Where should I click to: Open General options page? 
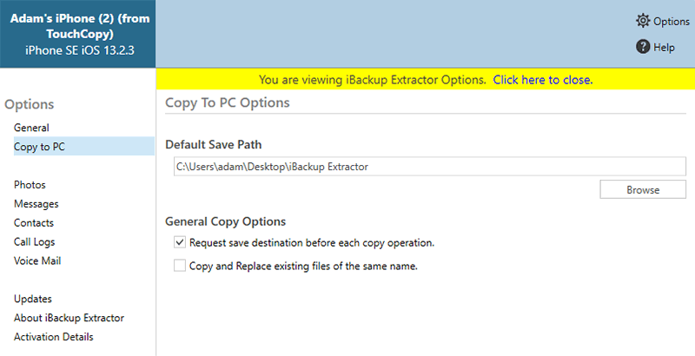pyautogui.click(x=31, y=128)
